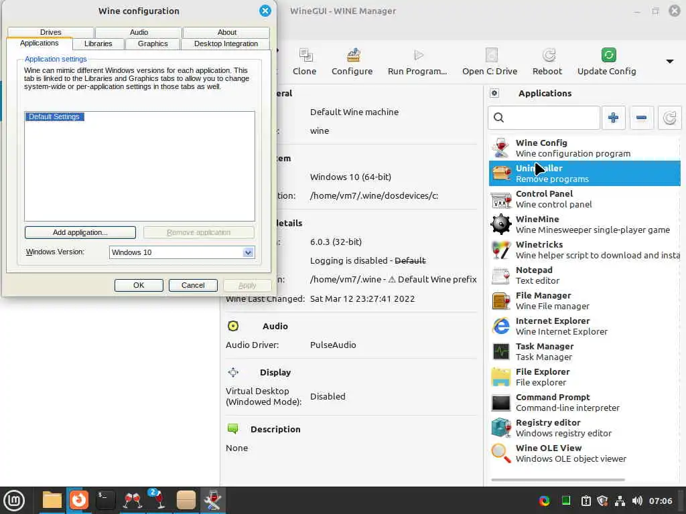The width and height of the screenshot is (686, 514).
Task: Click the volume icon in system tray
Action: 636,501
